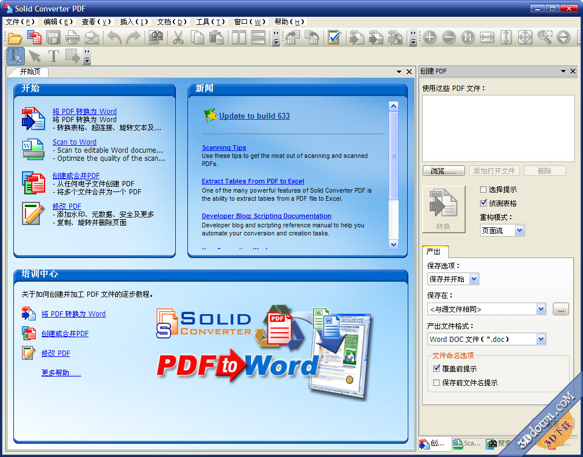Click the Scan to Word scanner icon
This screenshot has height=457, width=583.
pyautogui.click(x=34, y=149)
